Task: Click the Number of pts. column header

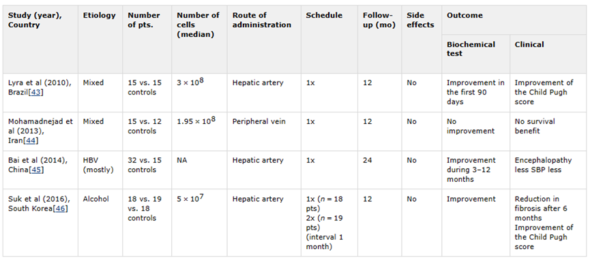Action: click(x=144, y=20)
